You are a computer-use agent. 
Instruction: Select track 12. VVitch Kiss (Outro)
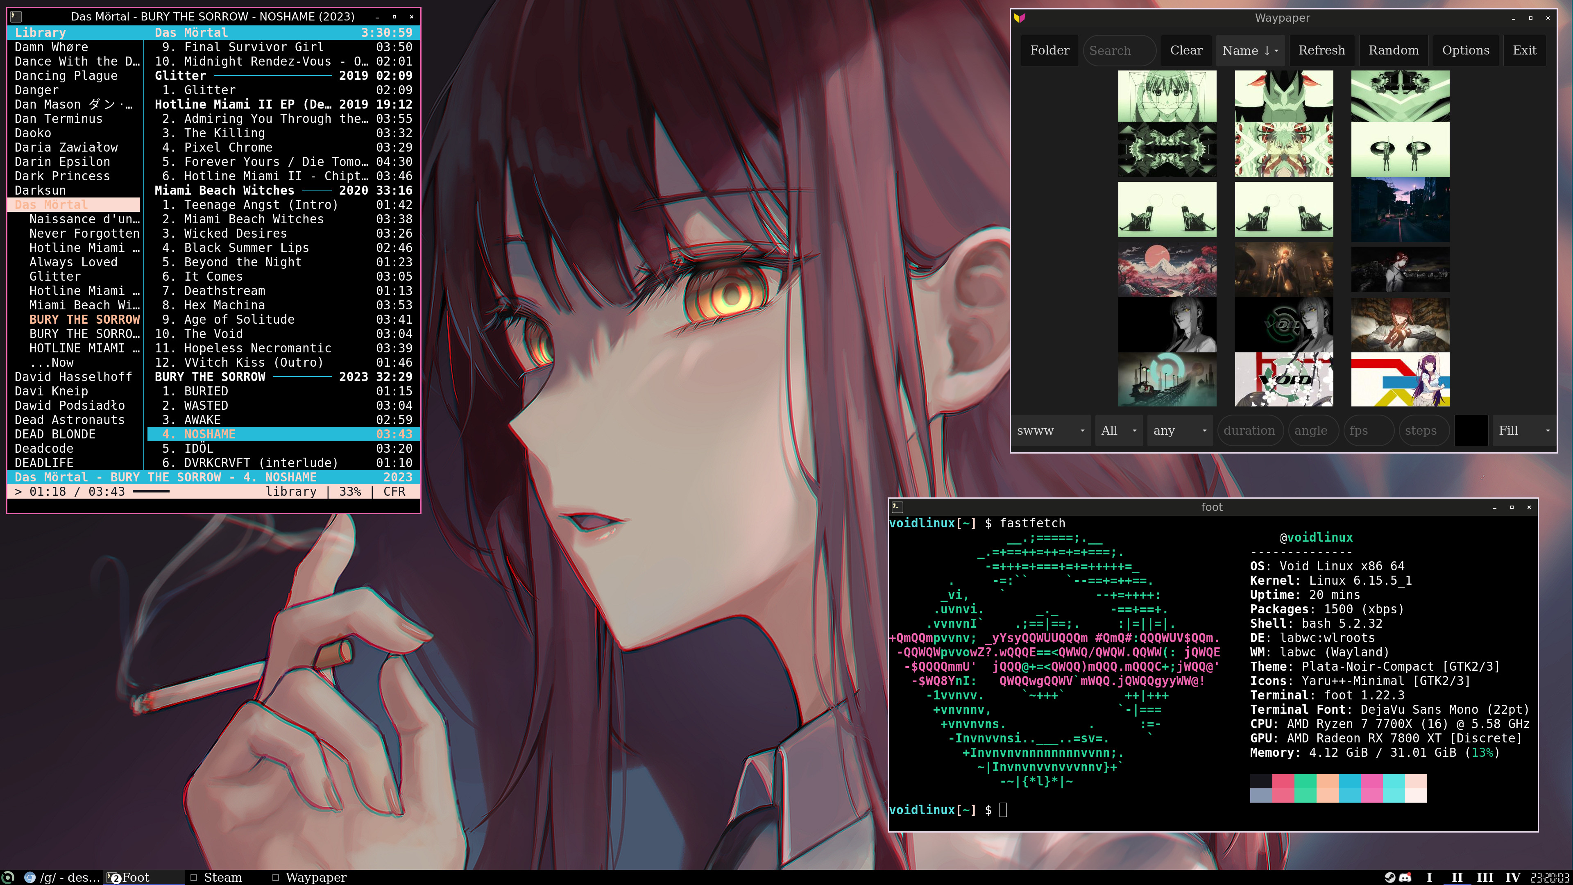[x=283, y=363]
